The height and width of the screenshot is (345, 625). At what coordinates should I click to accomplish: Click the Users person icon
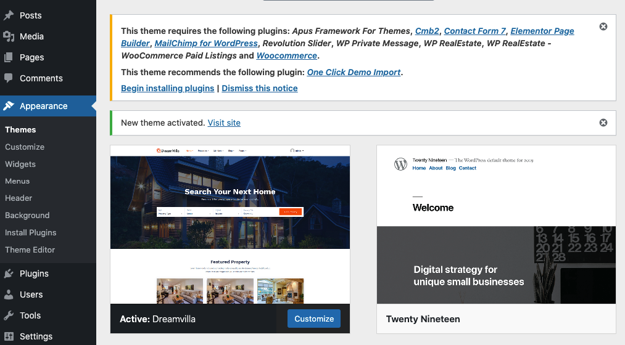coord(9,294)
